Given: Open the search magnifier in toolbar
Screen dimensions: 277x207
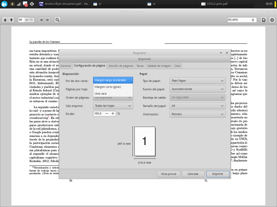Looking at the screenshot, I should pos(57,20).
